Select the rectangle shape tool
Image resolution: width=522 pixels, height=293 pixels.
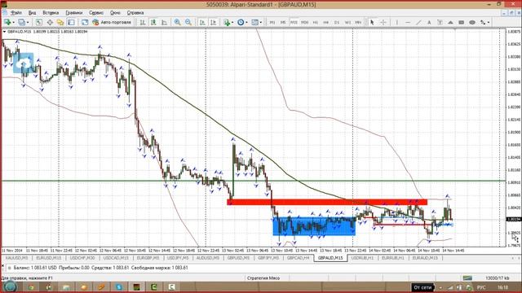tap(462, 22)
